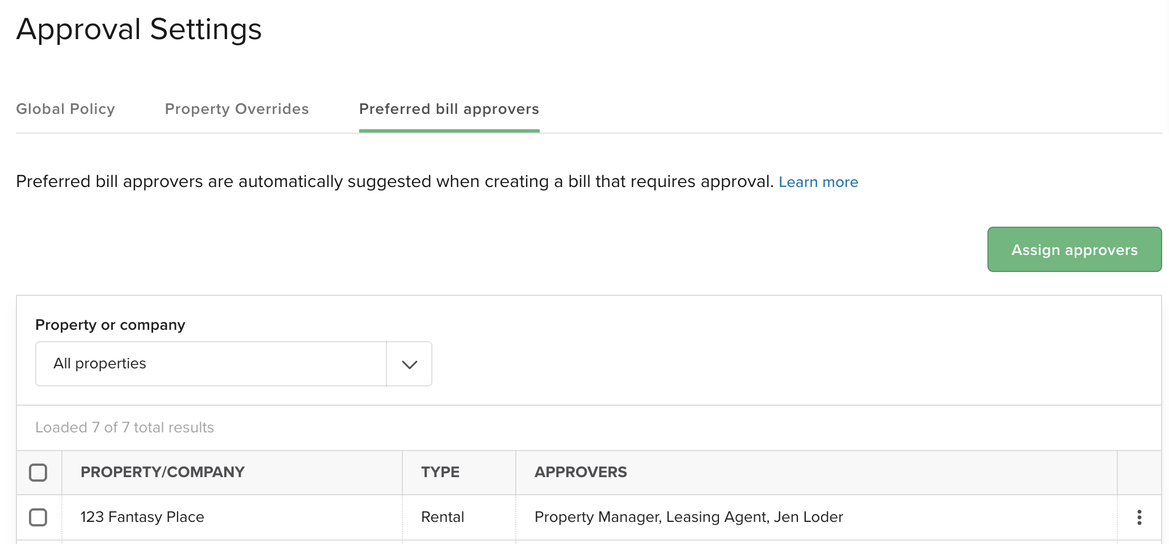Click the Property or company field

[210, 364]
